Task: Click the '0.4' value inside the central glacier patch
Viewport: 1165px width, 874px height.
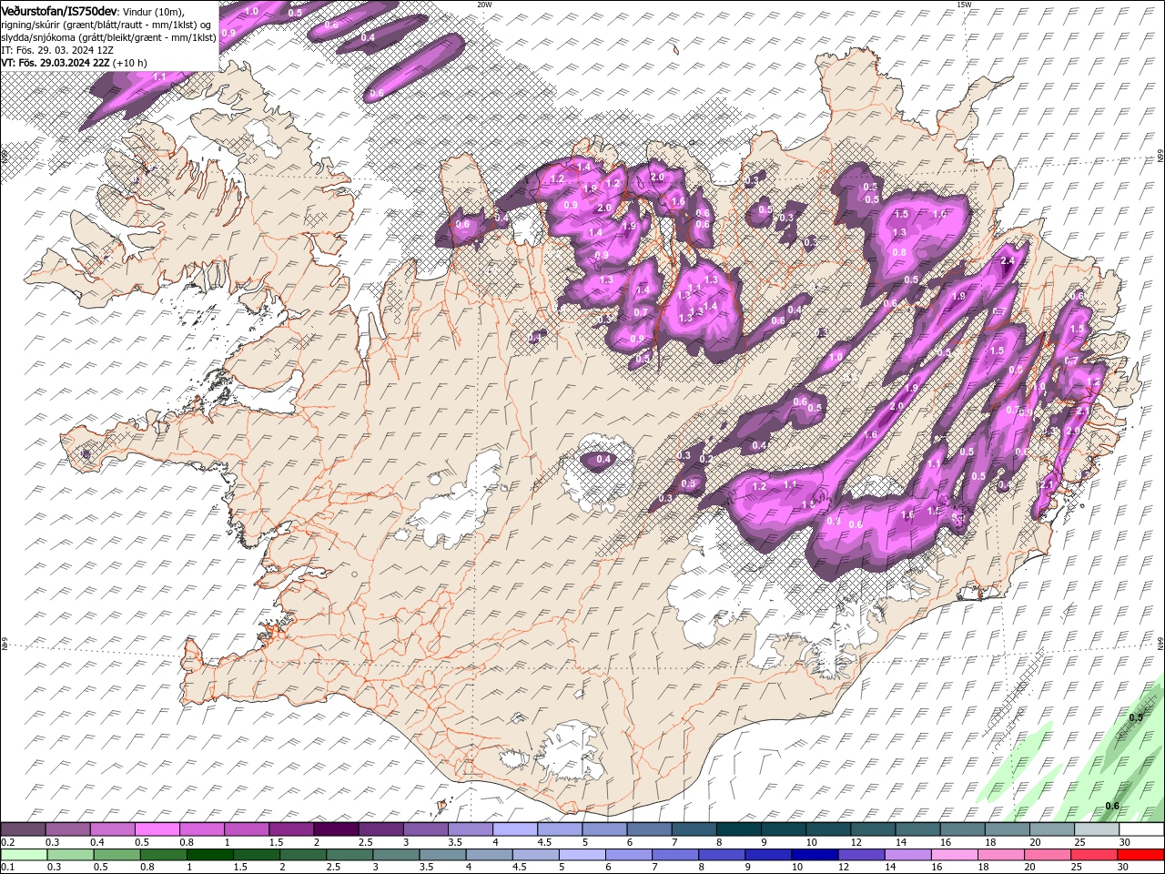Action: [x=603, y=460]
